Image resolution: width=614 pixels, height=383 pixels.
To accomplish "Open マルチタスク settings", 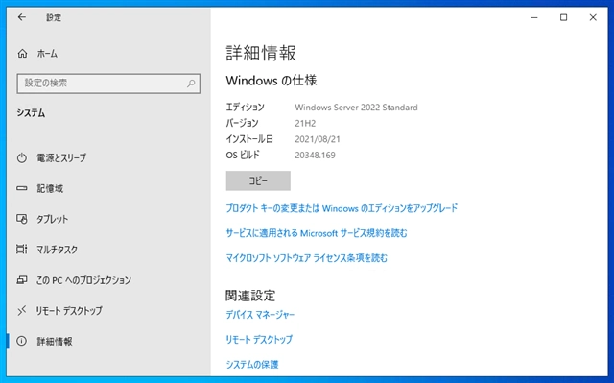I will pos(57,250).
